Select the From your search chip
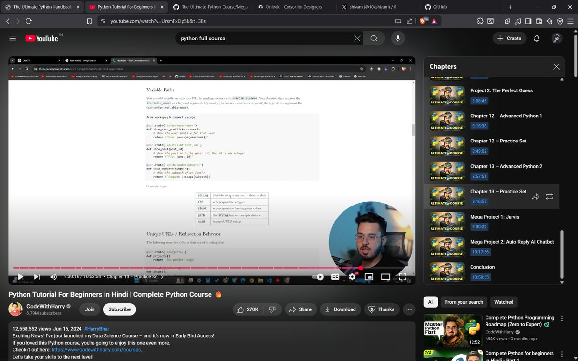The width and height of the screenshot is (578, 361). (464, 302)
